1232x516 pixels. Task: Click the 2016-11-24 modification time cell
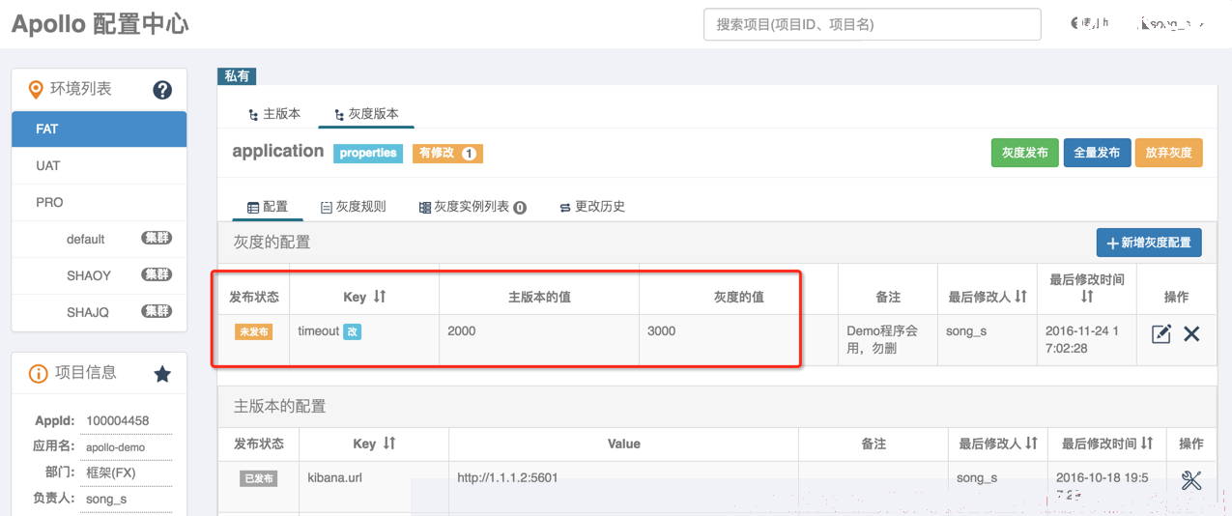pos(1087,339)
